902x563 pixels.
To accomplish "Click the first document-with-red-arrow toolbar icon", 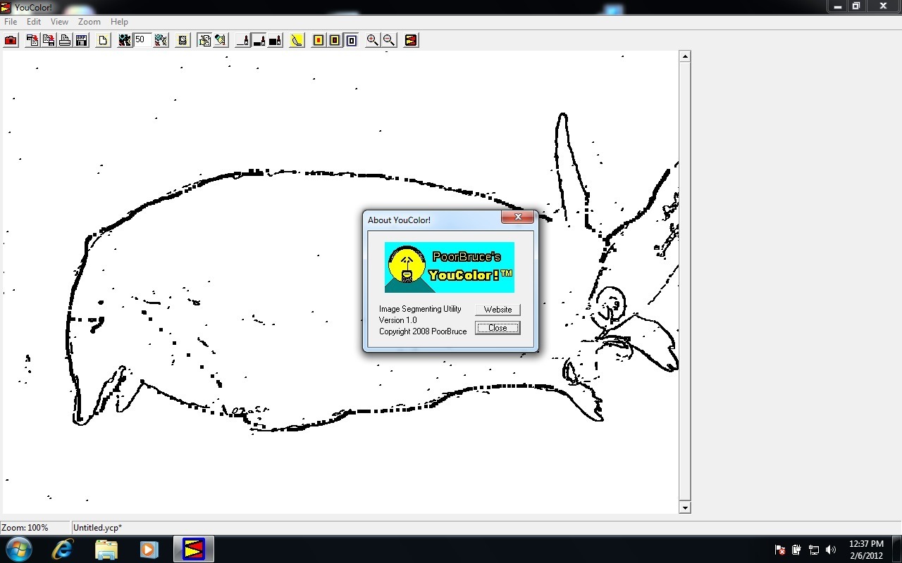I will tap(32, 40).
